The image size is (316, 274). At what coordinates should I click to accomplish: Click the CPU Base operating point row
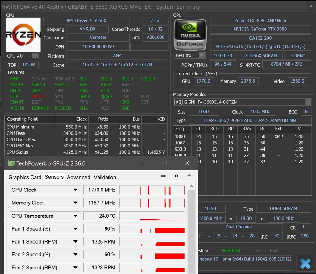point(86,133)
